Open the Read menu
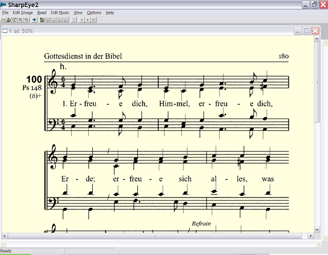 click(x=42, y=12)
